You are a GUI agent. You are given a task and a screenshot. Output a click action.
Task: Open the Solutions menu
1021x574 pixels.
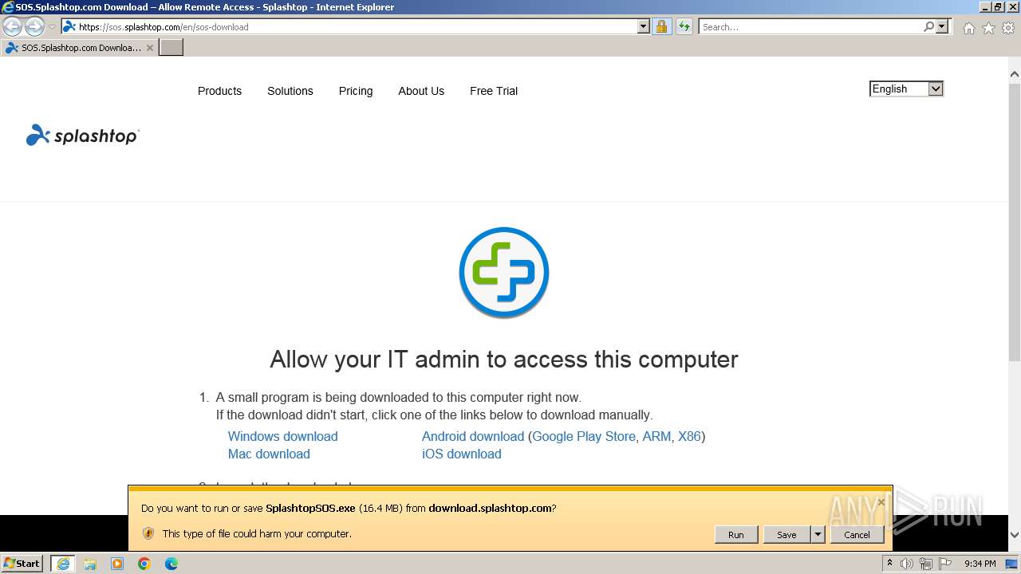(290, 91)
